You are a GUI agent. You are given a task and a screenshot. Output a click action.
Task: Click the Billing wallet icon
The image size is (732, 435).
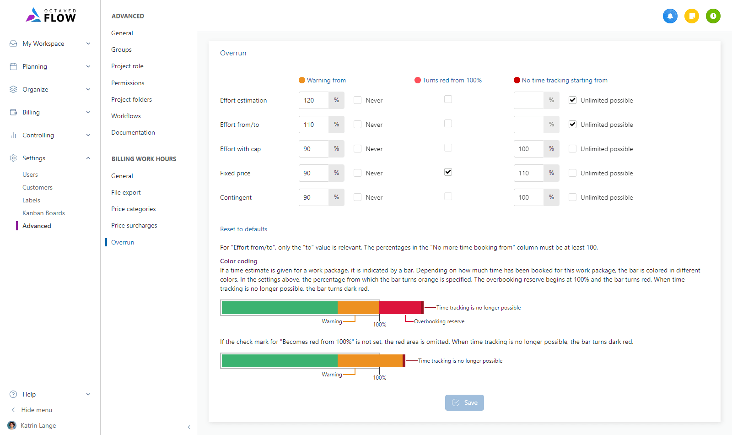(13, 112)
